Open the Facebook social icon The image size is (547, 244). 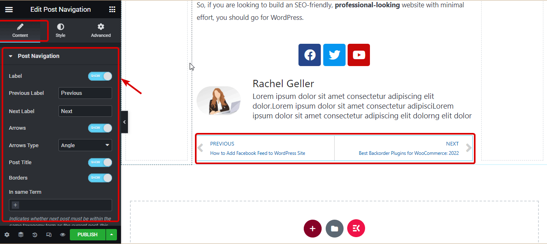point(310,55)
